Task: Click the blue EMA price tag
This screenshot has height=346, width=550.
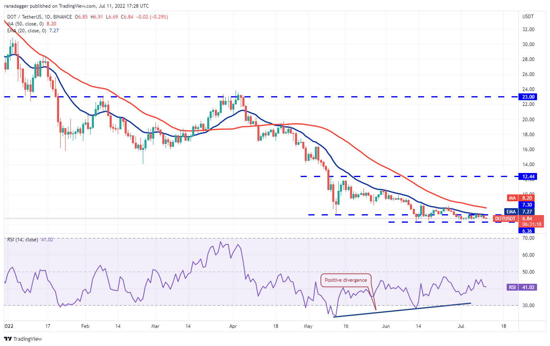Action: [x=511, y=211]
